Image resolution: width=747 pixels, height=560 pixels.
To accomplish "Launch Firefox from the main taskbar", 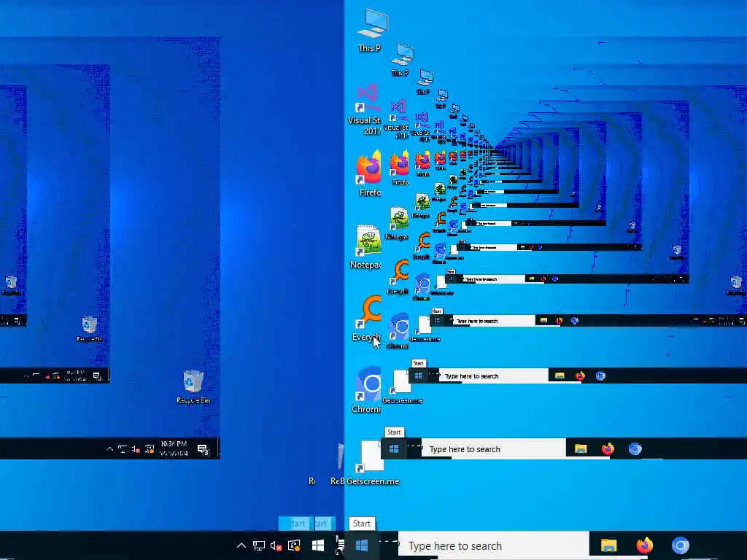I will click(645, 545).
